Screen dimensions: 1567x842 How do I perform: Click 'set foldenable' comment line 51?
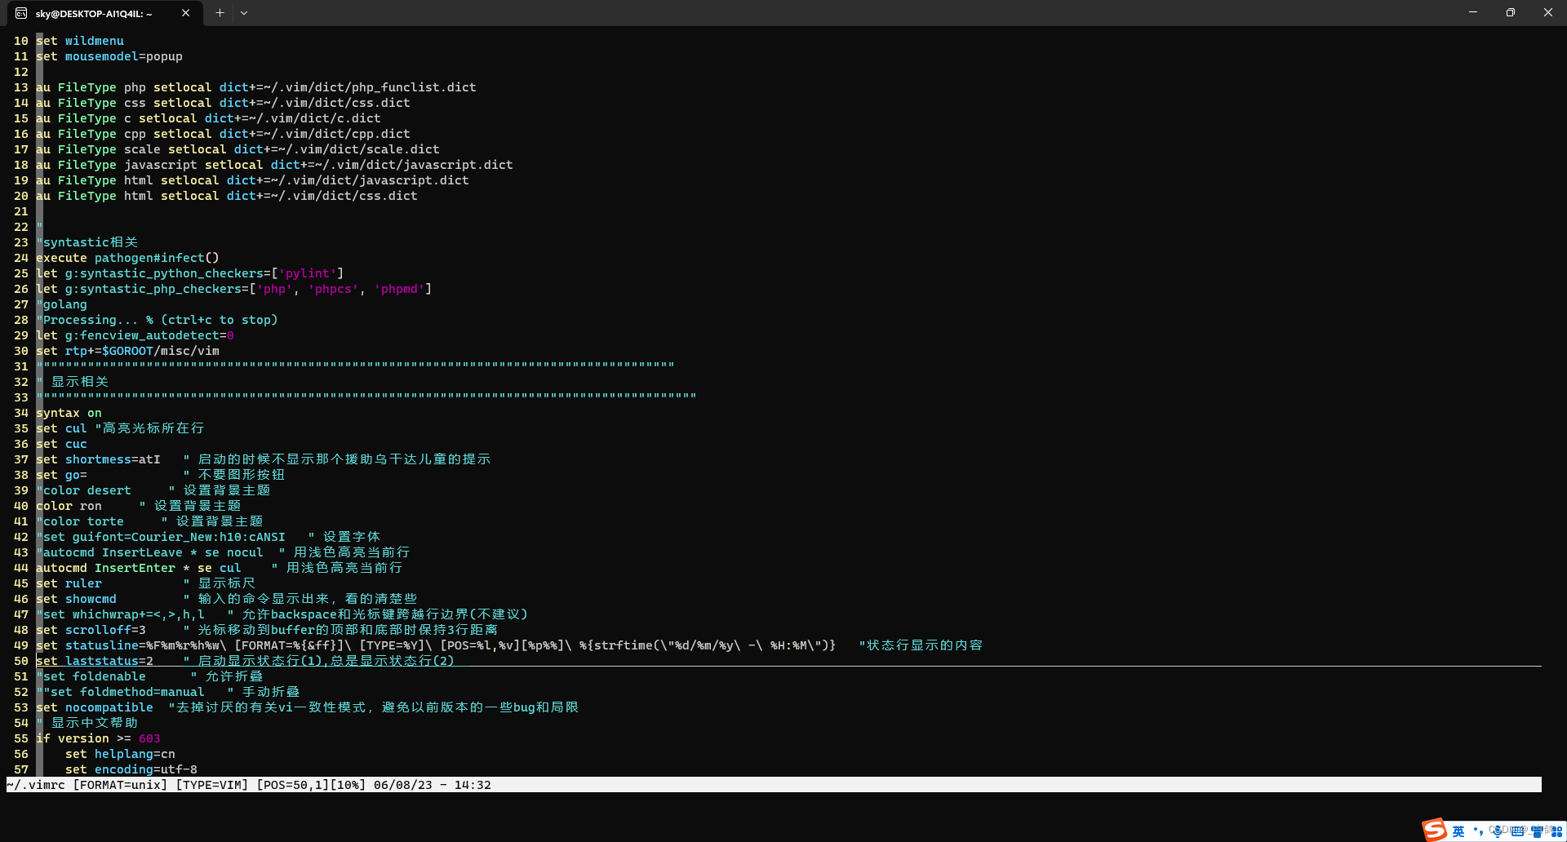click(91, 676)
